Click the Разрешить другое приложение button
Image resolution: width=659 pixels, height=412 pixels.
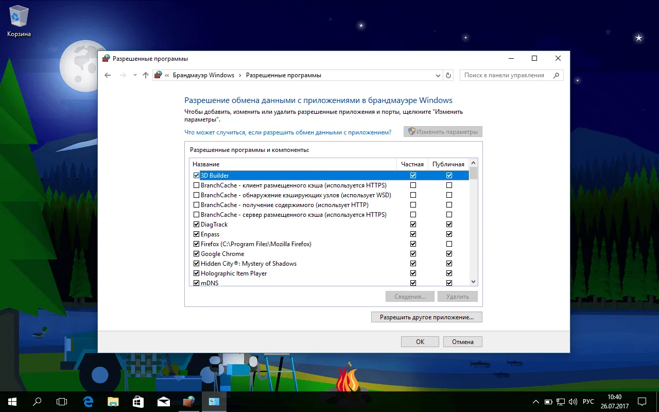pos(426,317)
